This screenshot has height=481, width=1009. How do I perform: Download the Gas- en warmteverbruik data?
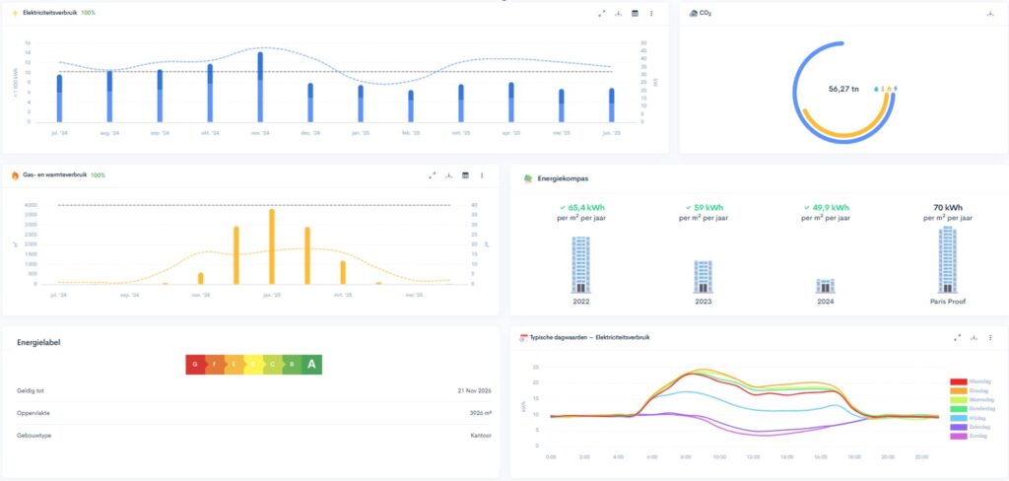(448, 175)
